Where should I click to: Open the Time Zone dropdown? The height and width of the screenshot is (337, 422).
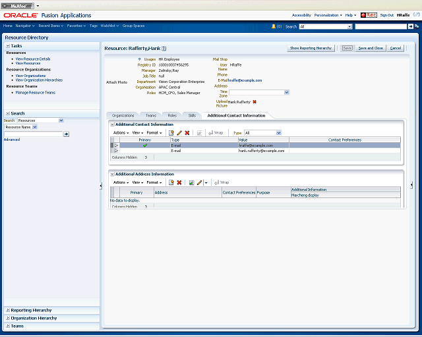pyautogui.click(x=287, y=92)
